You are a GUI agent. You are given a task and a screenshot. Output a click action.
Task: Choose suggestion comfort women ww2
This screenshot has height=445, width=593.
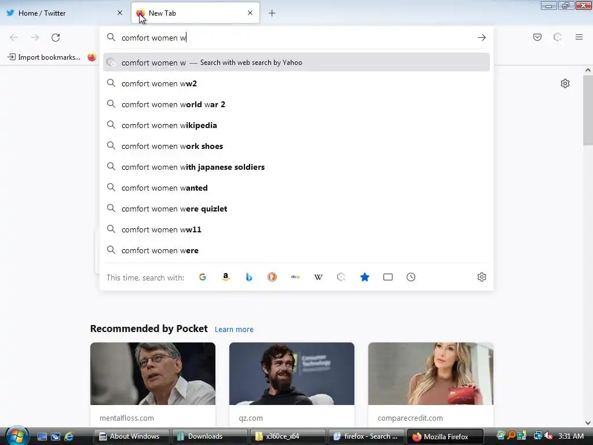pos(296,83)
